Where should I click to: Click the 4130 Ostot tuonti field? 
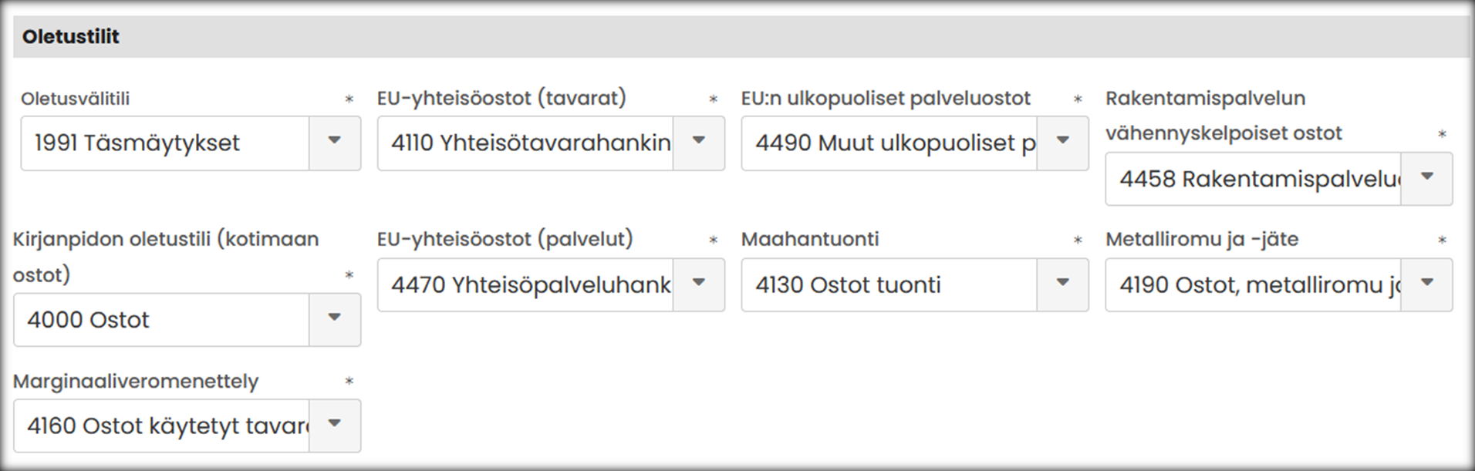890,284
